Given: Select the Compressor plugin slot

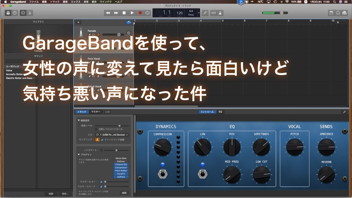Looking at the screenshot, I should pyautogui.click(x=121, y=167).
